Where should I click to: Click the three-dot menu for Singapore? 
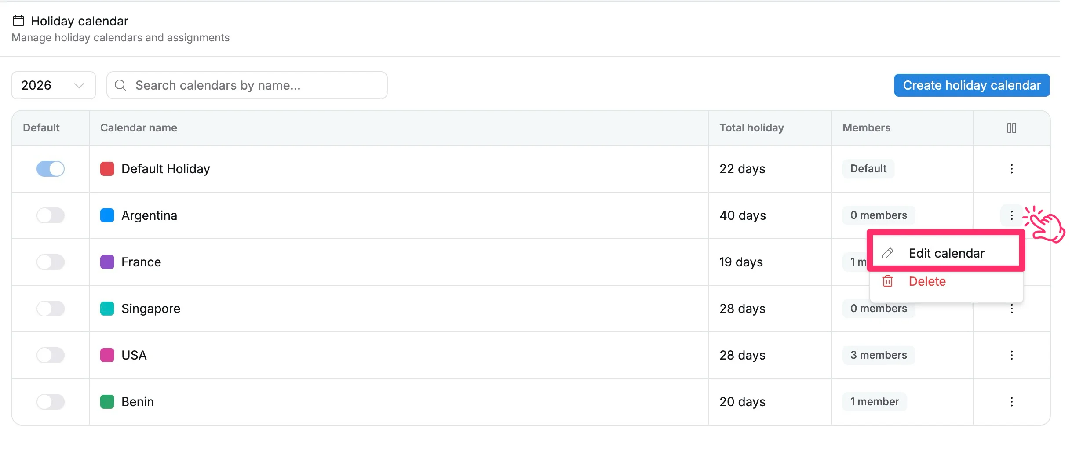point(1011,309)
